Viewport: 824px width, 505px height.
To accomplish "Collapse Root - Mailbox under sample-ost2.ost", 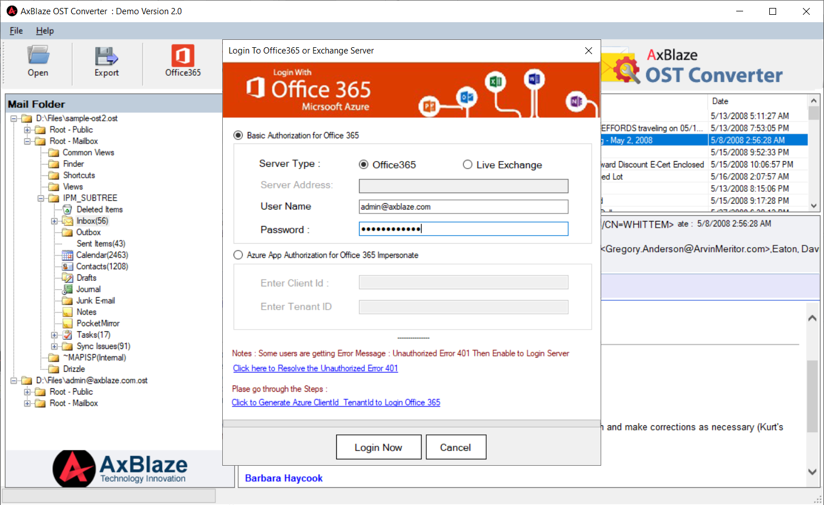I will click(27, 141).
